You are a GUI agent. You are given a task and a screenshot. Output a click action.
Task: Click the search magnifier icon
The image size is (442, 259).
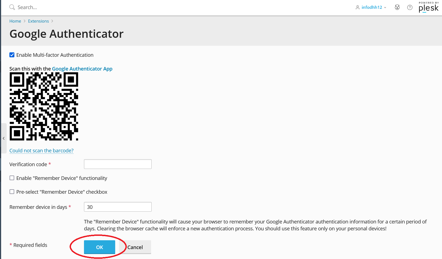pos(12,7)
